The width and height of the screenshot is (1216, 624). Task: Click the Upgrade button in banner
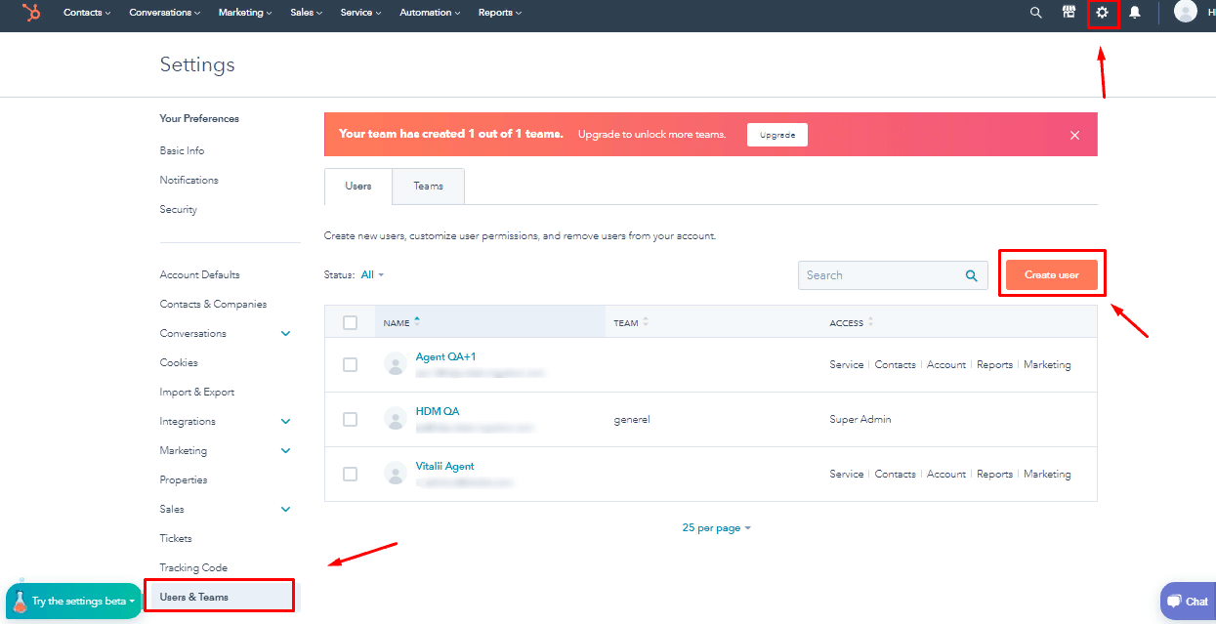tap(777, 135)
